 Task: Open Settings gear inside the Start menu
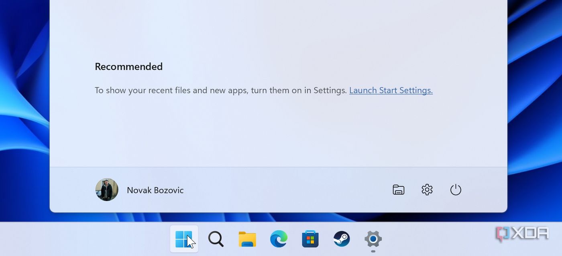tap(427, 189)
